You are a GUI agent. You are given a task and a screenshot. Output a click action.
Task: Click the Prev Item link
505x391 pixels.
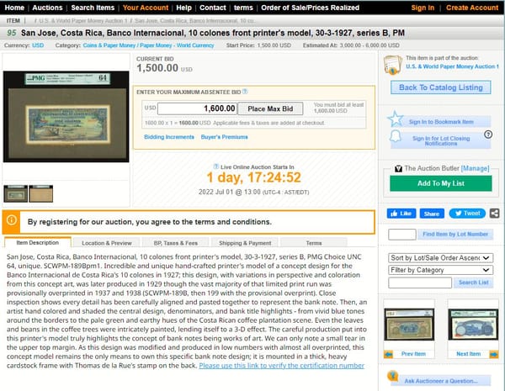[413, 354]
